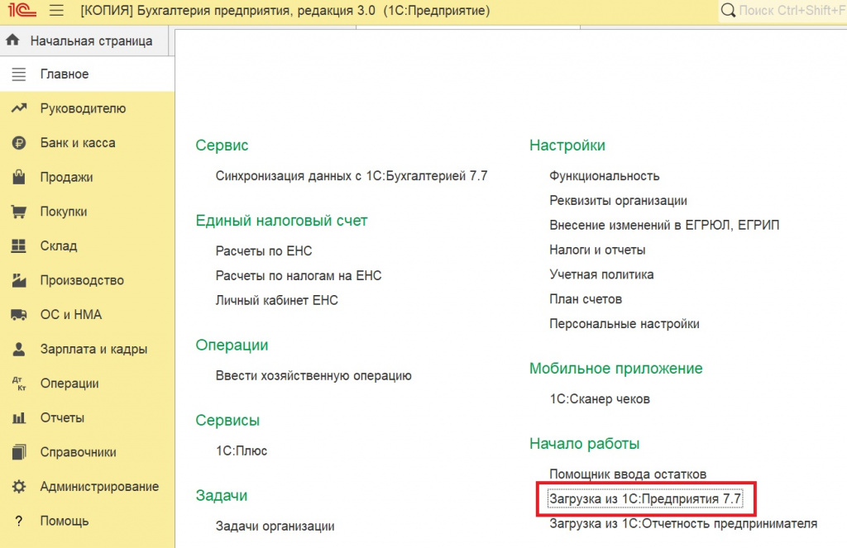Click the Продажи shopping bag icon
Image resolution: width=847 pixels, height=548 pixels.
coord(19,177)
